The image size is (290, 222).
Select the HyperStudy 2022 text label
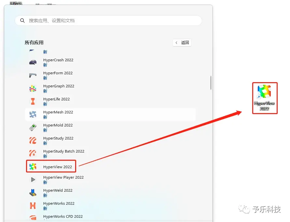[58, 138]
